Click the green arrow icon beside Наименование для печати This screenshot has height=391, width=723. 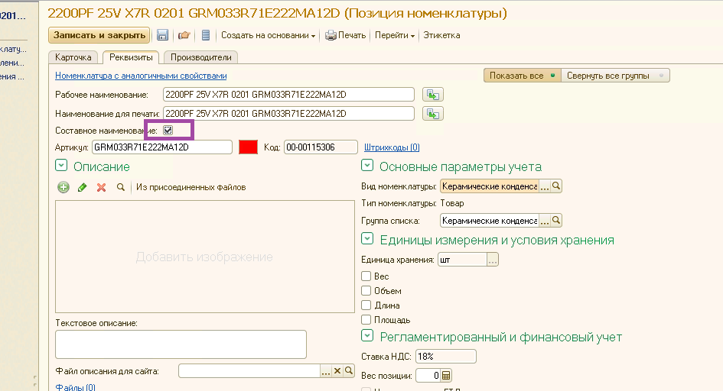[x=434, y=114]
